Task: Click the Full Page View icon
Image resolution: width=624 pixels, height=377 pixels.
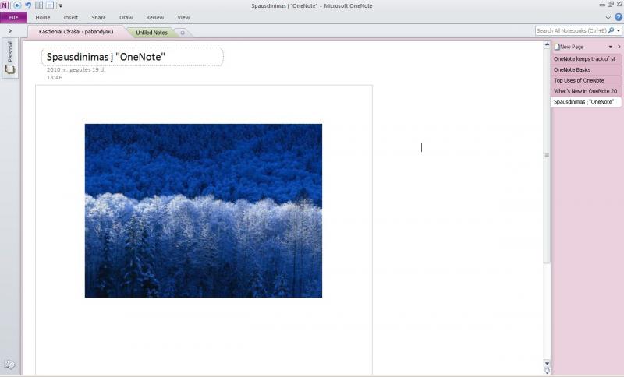Action: pyautogui.click(x=49, y=5)
